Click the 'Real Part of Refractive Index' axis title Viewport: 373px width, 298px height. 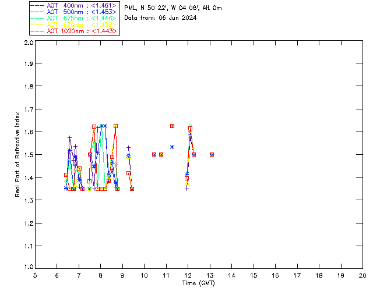click(x=18, y=155)
